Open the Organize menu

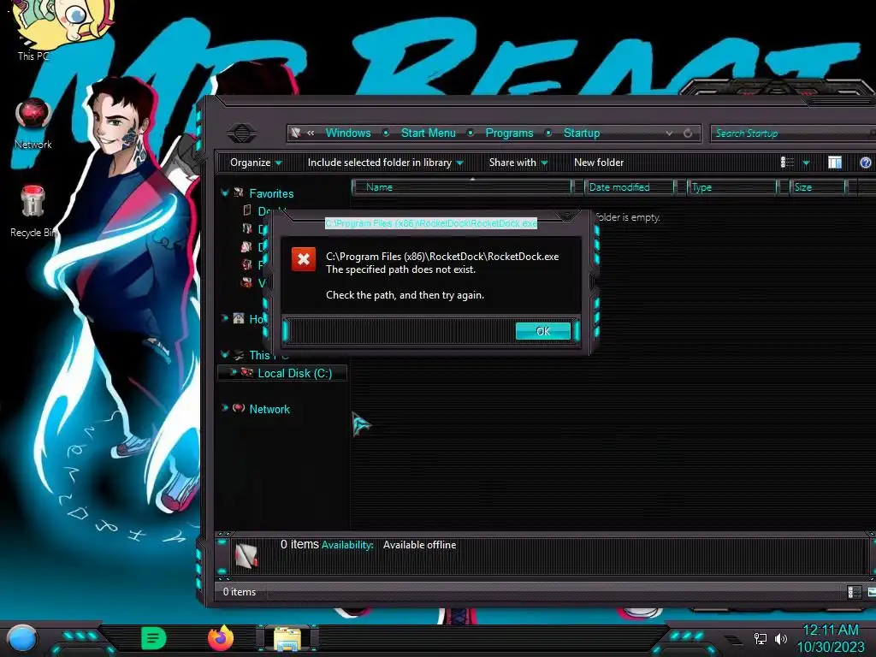point(256,163)
